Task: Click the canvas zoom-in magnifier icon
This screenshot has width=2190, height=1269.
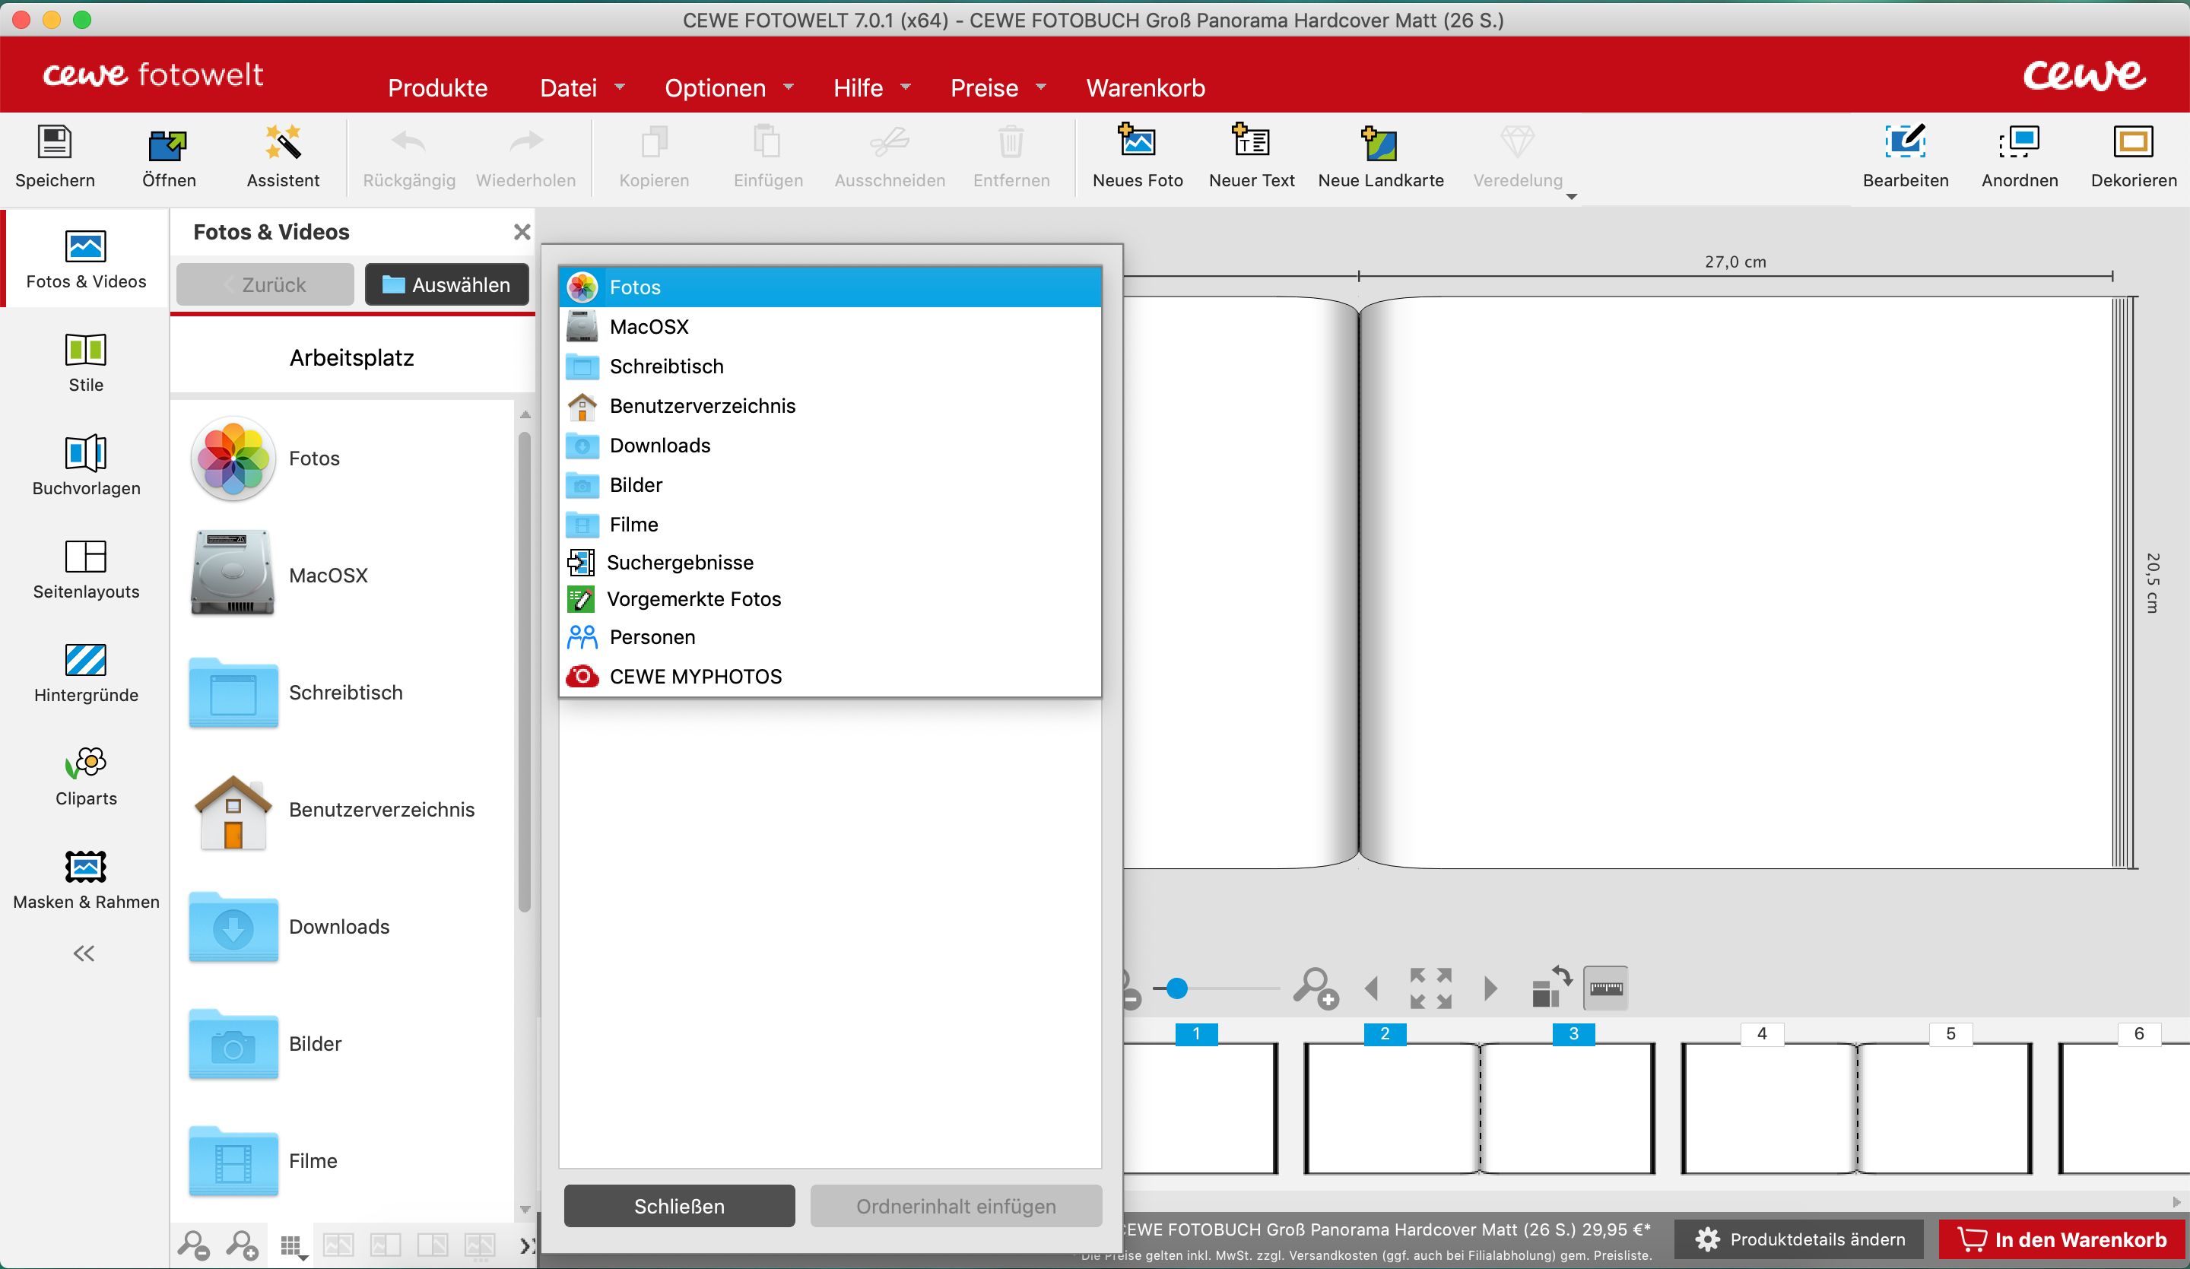Action: tap(1315, 988)
